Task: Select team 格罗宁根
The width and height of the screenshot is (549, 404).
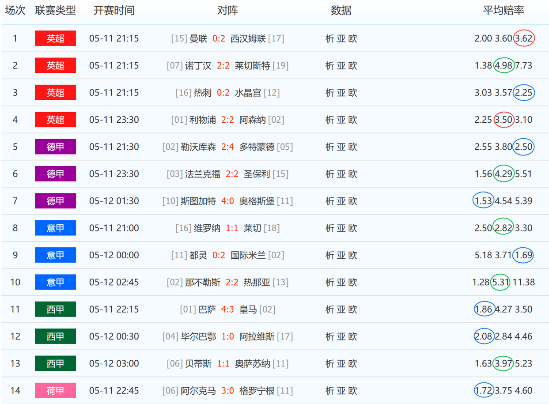Action: (x=257, y=391)
